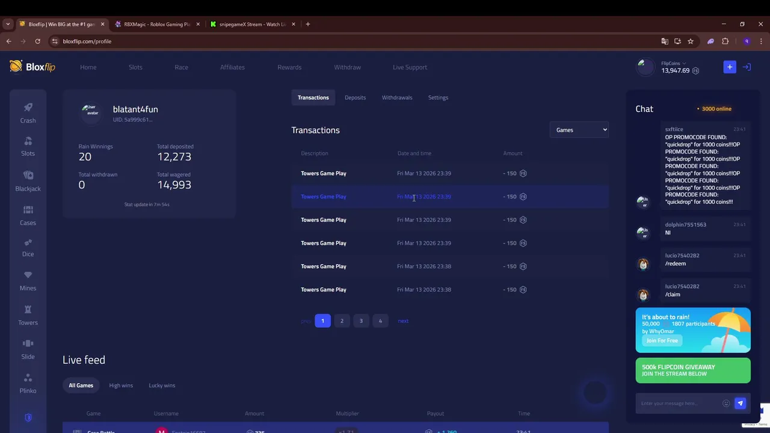Open the Plinko game in sidebar
The image size is (770, 433).
point(28,384)
